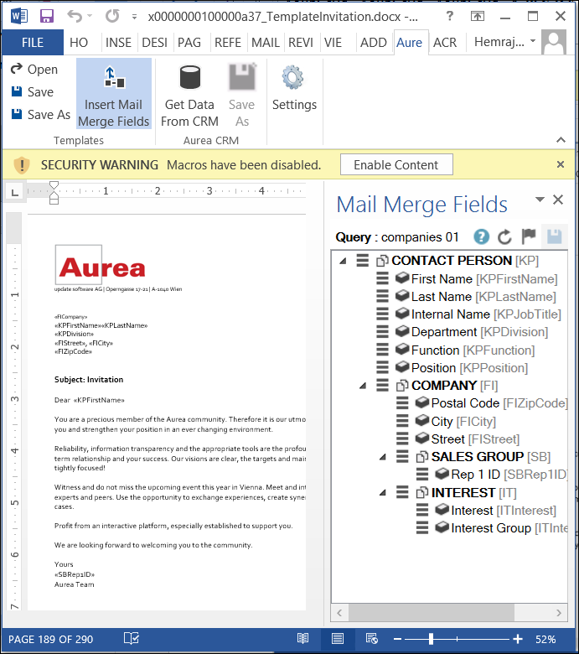Click the cube icon beside Street
This screenshot has height=654, width=579.
tap(422, 438)
